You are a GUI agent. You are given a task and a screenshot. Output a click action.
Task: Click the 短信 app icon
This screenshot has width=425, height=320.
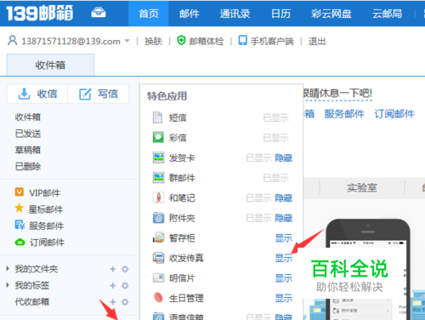157,117
